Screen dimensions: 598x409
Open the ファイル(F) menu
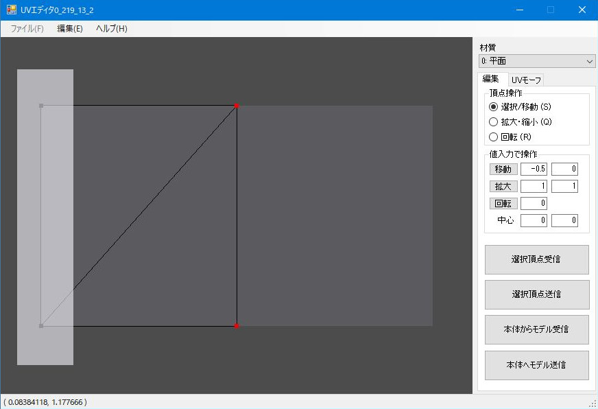(x=27, y=29)
